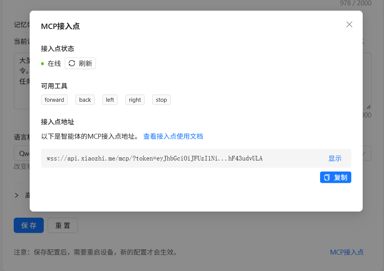Click 显示 to reveal full token

pyautogui.click(x=335, y=159)
